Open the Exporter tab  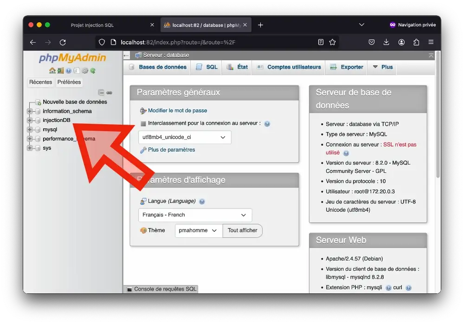347,67
